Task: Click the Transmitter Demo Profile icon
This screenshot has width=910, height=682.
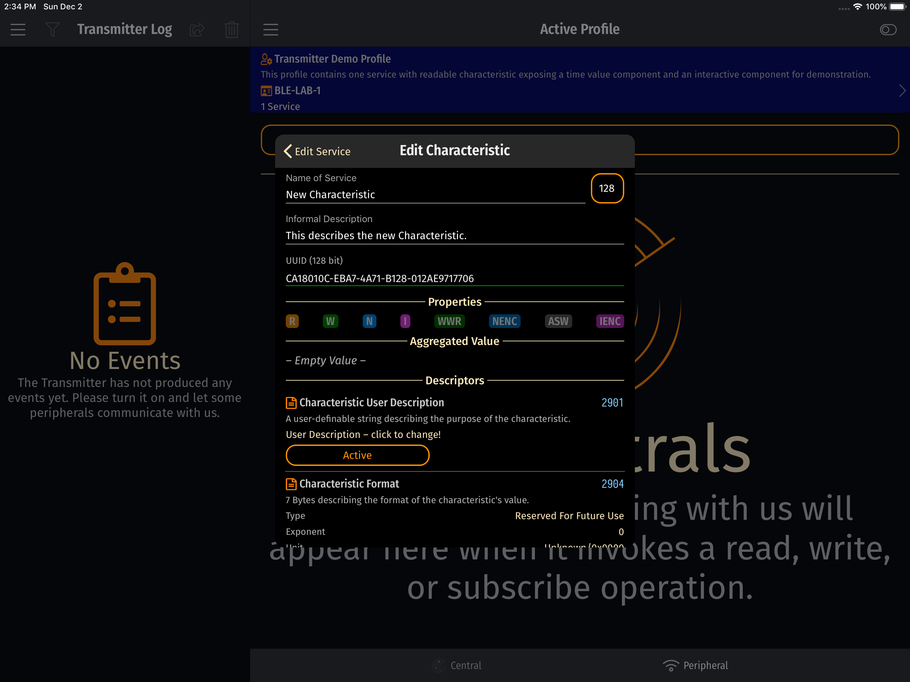Action: [266, 59]
